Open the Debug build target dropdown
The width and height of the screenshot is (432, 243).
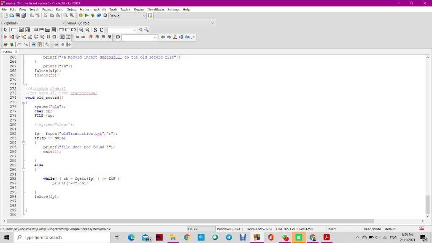point(143,16)
